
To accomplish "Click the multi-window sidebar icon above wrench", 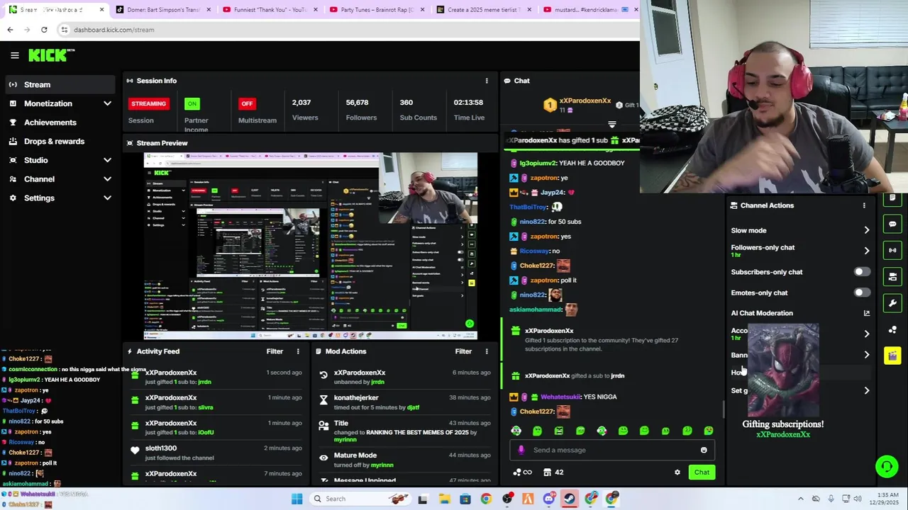I will 892,276.
